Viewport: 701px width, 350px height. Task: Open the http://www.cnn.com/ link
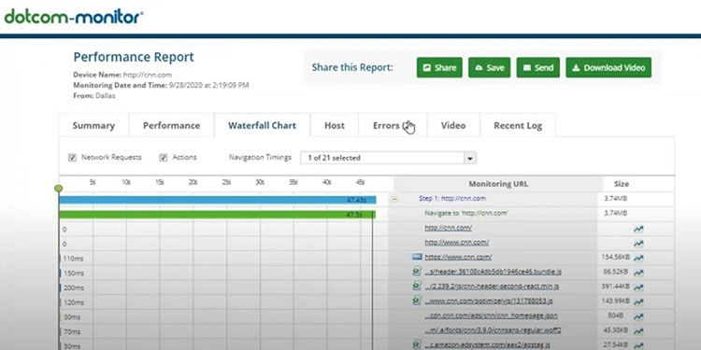(x=456, y=243)
